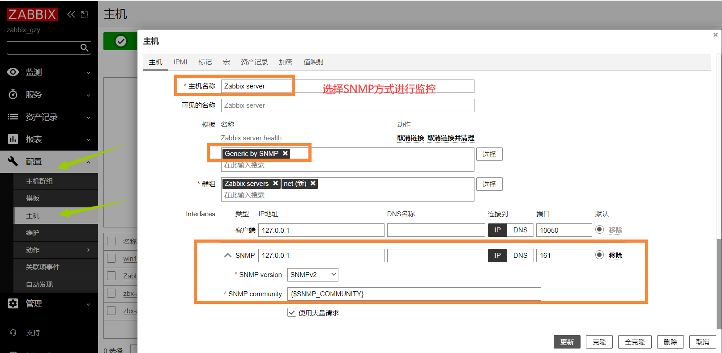
Task: Check the last zbx- host row checkbox
Action: click(x=111, y=311)
